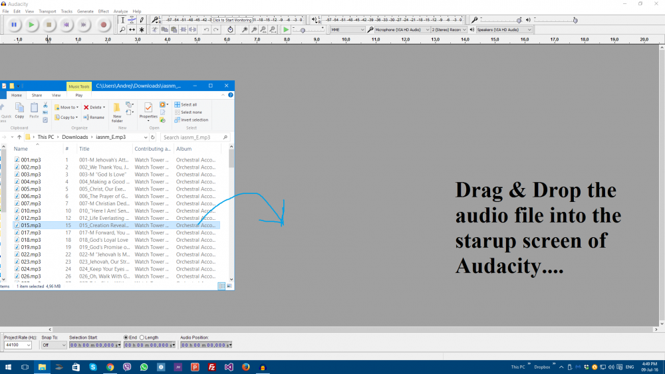The height and width of the screenshot is (374, 665).
Task: Click the Trim audio toolbar icon
Action: [x=184, y=30]
